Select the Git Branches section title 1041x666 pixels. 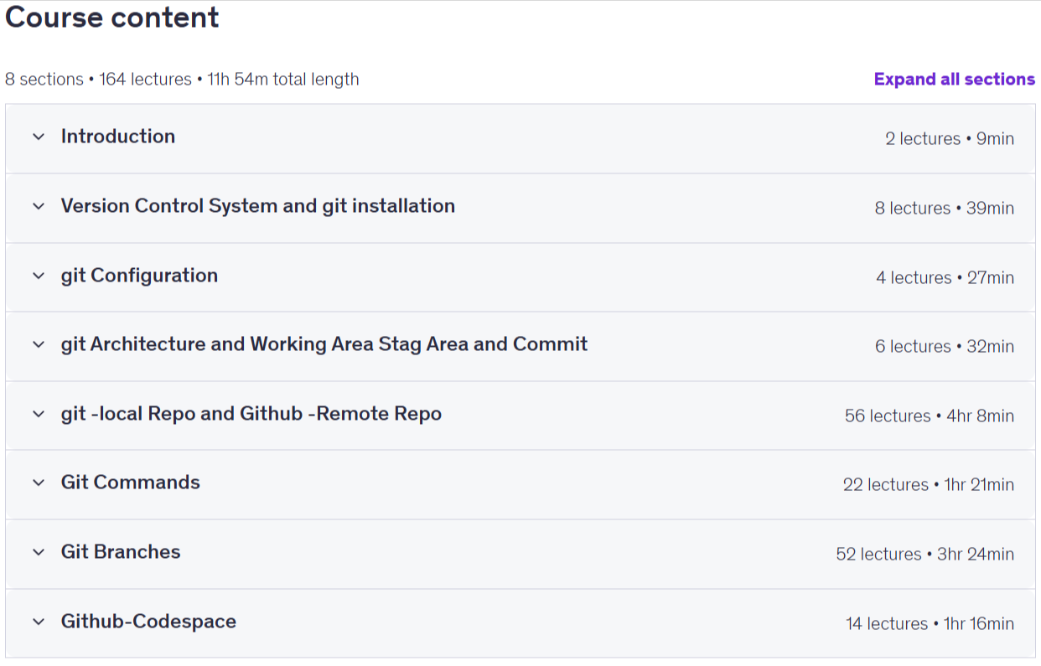point(121,552)
